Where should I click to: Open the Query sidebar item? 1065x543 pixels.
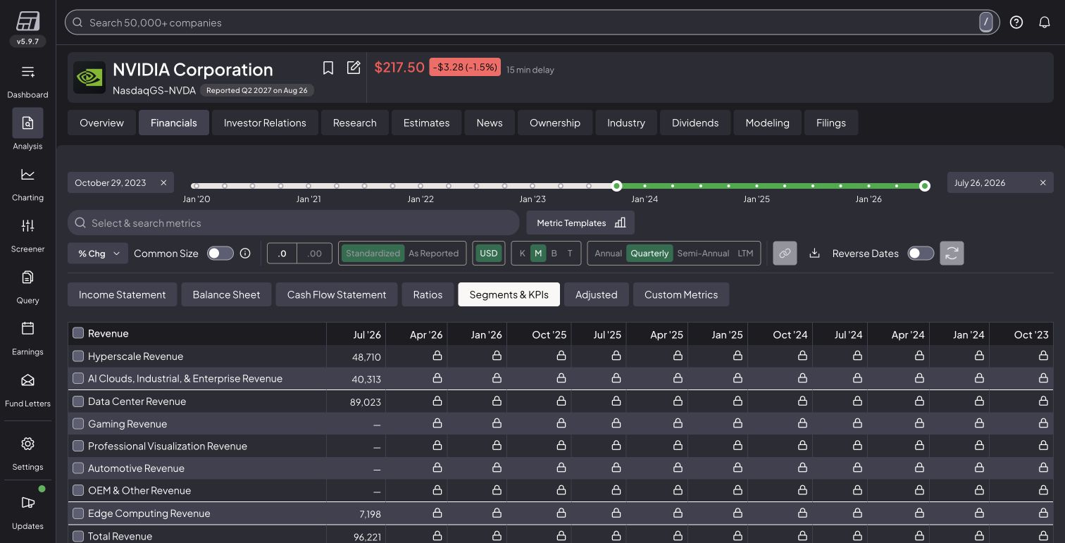pos(27,277)
